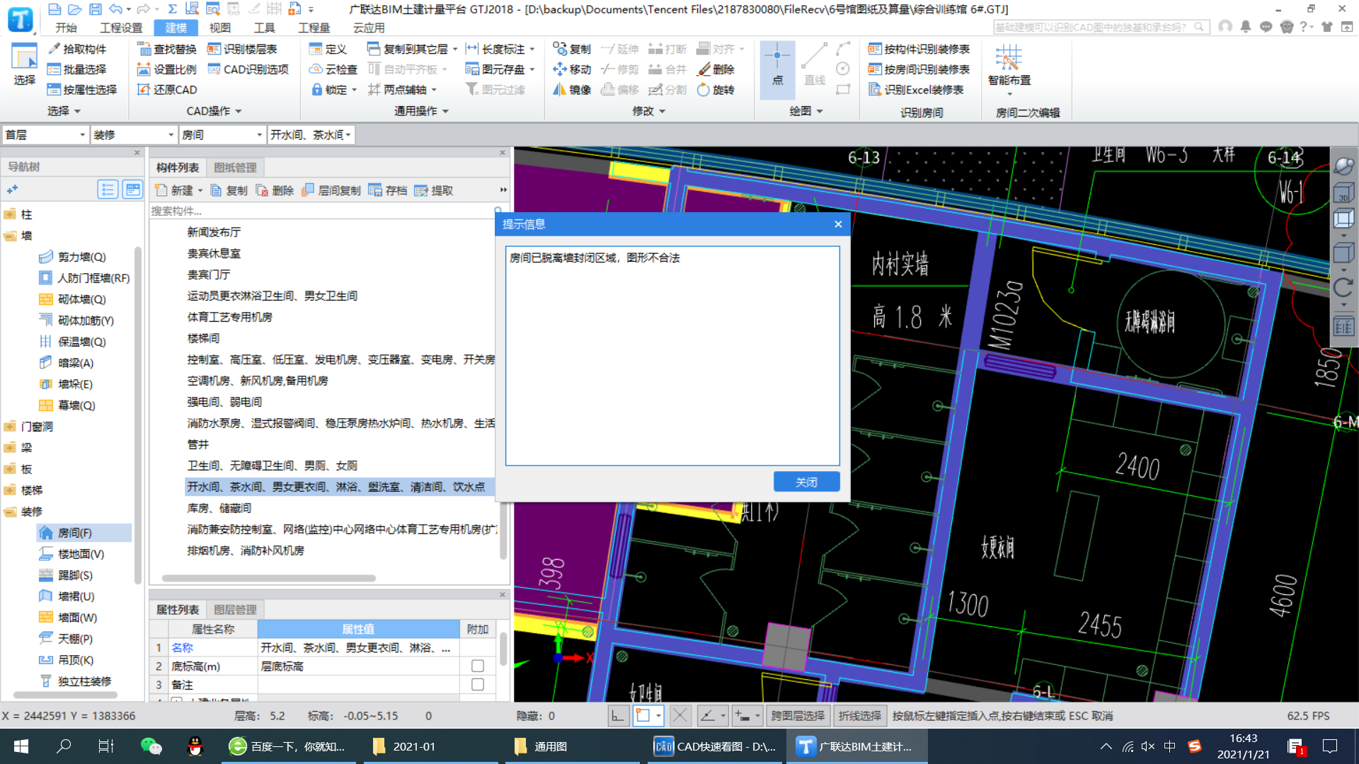Switch navigation tree to list view icon

click(x=108, y=190)
